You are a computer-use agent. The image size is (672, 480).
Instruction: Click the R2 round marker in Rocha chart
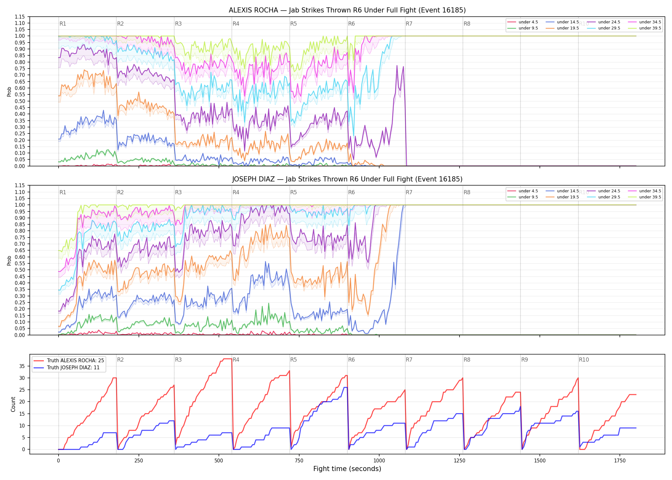120,24
